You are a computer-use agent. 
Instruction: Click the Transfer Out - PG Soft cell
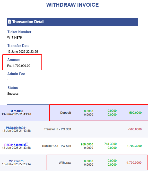coord(56,146)
